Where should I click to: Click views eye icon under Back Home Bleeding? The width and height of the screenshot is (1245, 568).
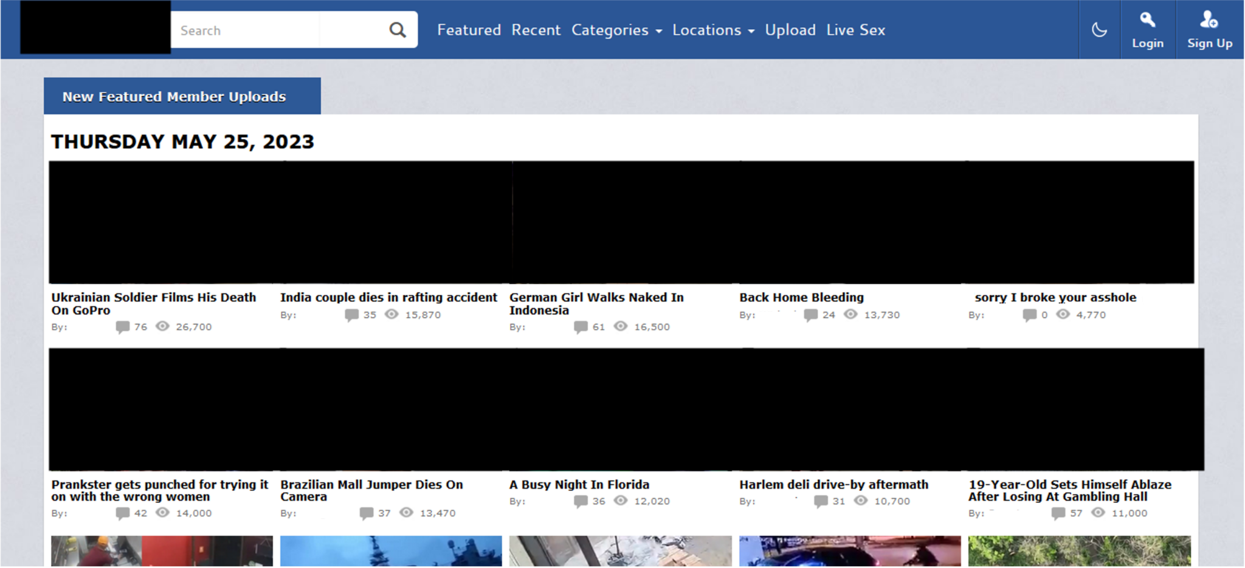point(850,314)
